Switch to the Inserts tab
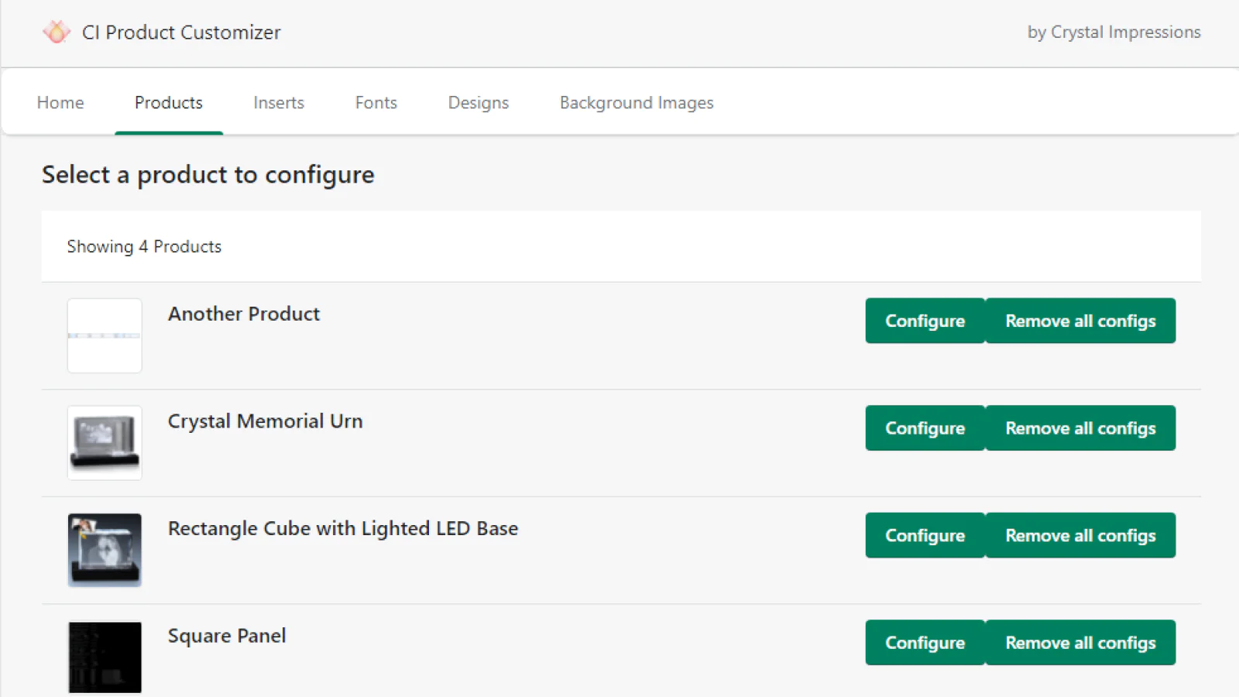The height and width of the screenshot is (697, 1239). (x=279, y=103)
